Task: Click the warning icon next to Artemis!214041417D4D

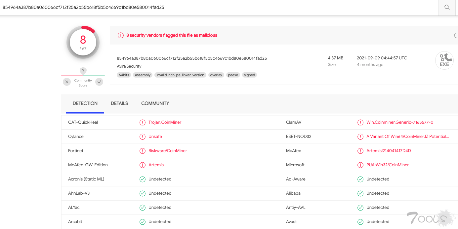Action: pos(360,151)
